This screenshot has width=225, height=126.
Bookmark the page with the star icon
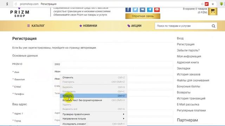(x=213, y=4)
